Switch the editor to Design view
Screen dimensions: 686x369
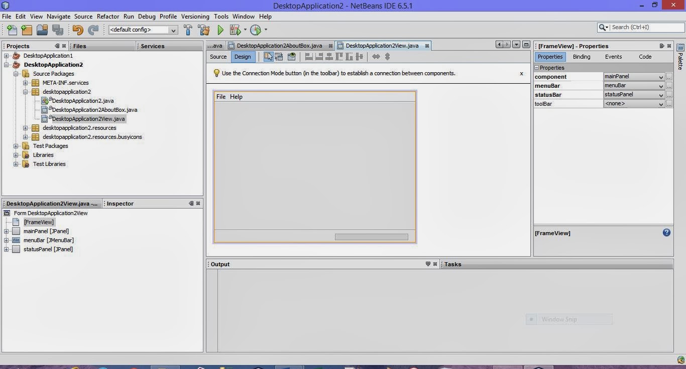click(243, 57)
